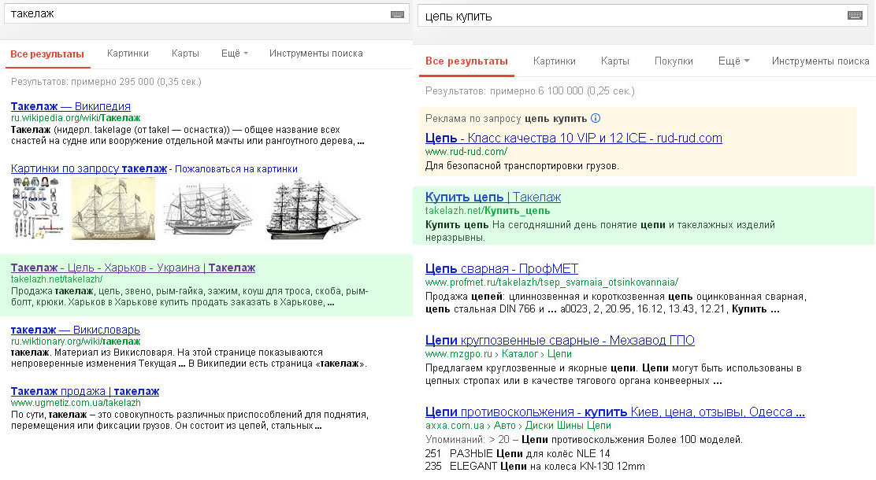Viewport: 876px width, 480px height.
Task: Click the info icon beside the ad label
Action: click(596, 119)
